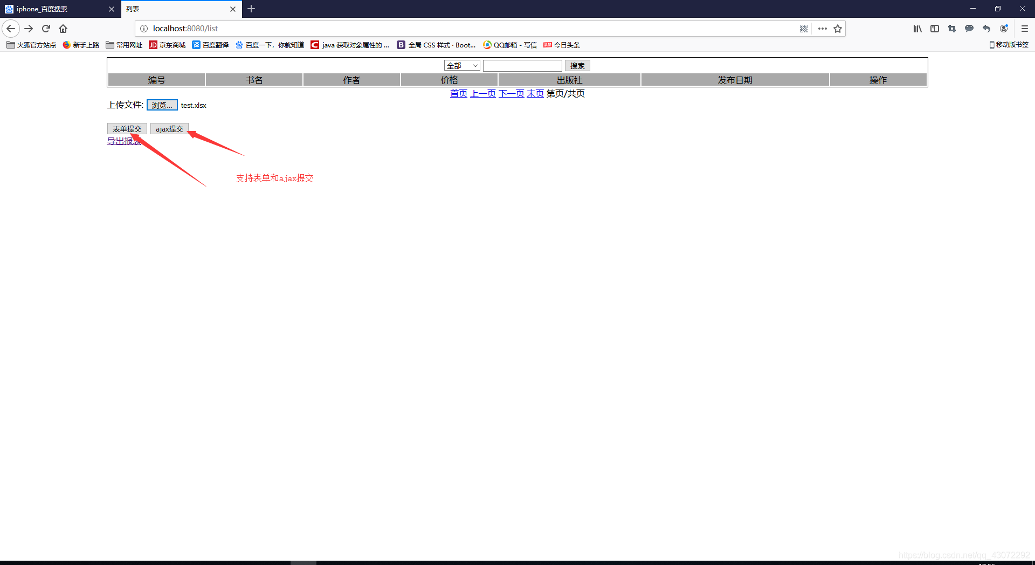This screenshot has width=1035, height=565.
Task: Click the undo arrow toolbar icon
Action: [x=986, y=29]
